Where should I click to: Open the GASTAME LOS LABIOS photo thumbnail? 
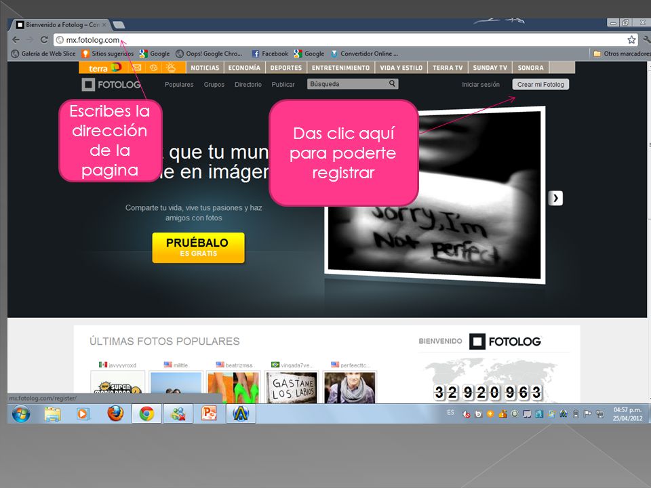coord(292,388)
